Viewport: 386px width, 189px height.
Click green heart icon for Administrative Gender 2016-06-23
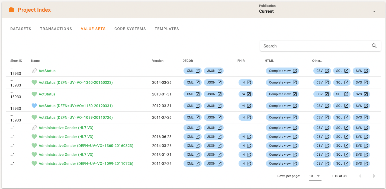pyautogui.click(x=34, y=137)
